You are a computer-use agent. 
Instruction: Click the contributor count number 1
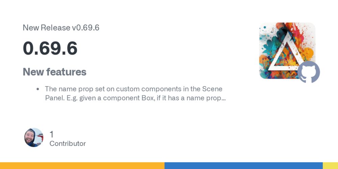click(x=51, y=134)
